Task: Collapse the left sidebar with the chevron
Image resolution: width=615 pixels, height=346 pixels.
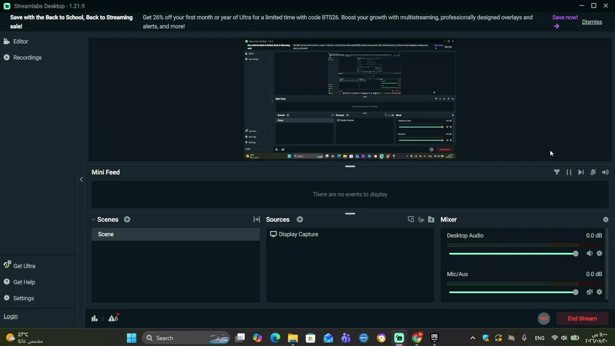Action: 81,179
